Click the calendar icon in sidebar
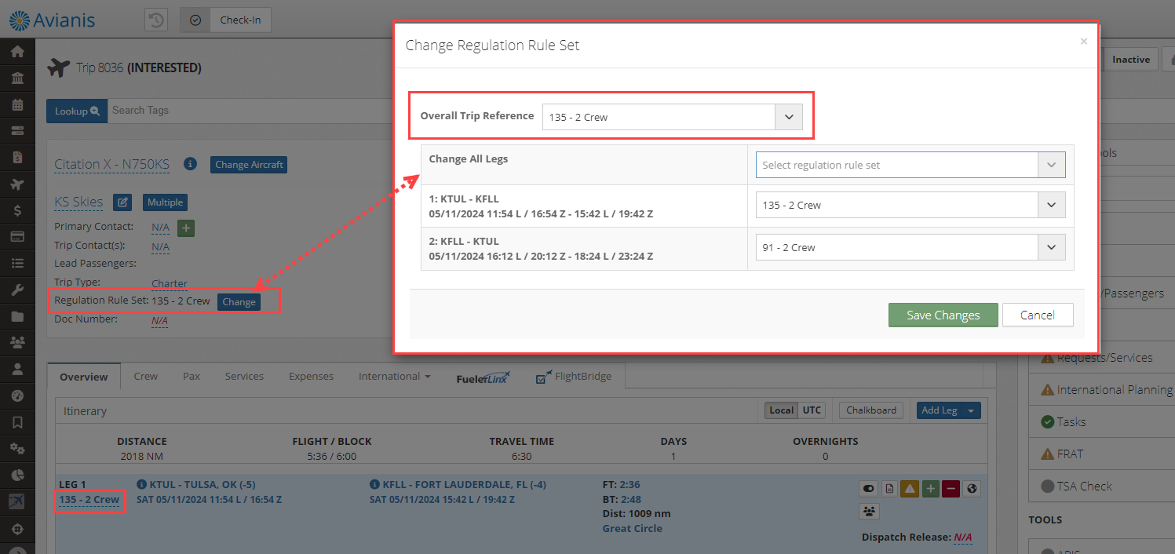The image size is (1175, 554). coord(17,104)
